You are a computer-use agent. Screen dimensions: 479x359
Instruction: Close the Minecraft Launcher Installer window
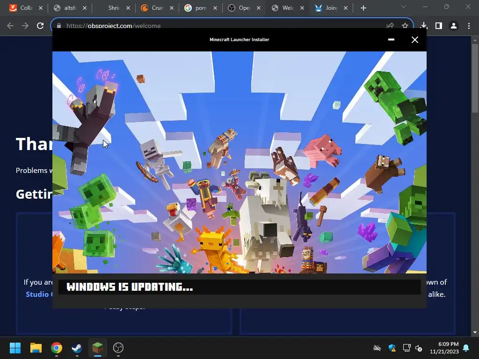tap(414, 40)
